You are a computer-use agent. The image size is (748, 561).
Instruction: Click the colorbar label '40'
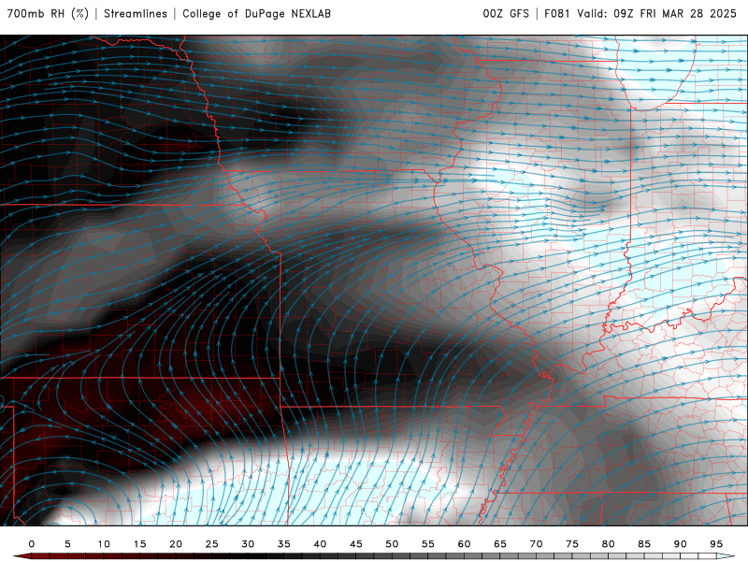320,544
